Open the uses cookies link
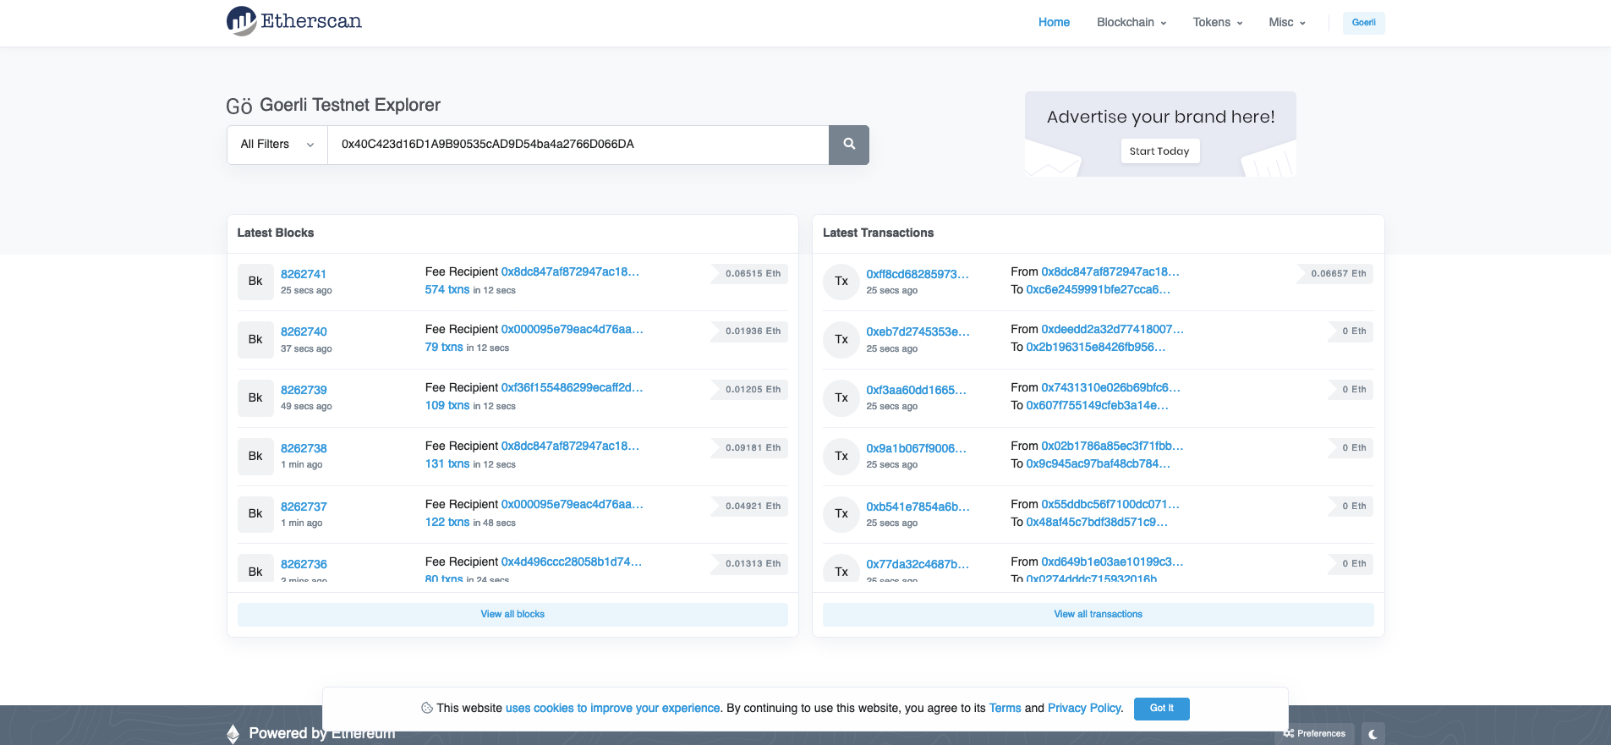The width and height of the screenshot is (1611, 745). pos(612,709)
